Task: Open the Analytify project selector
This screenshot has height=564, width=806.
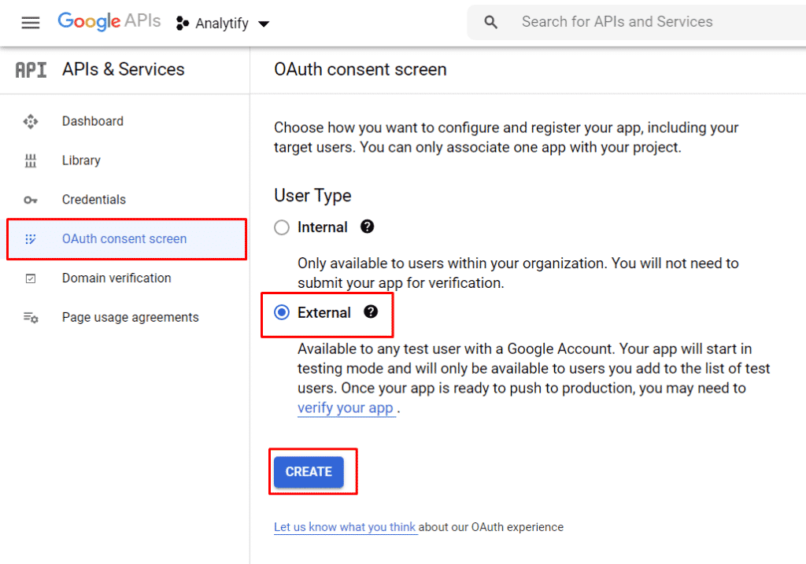Action: click(x=222, y=23)
